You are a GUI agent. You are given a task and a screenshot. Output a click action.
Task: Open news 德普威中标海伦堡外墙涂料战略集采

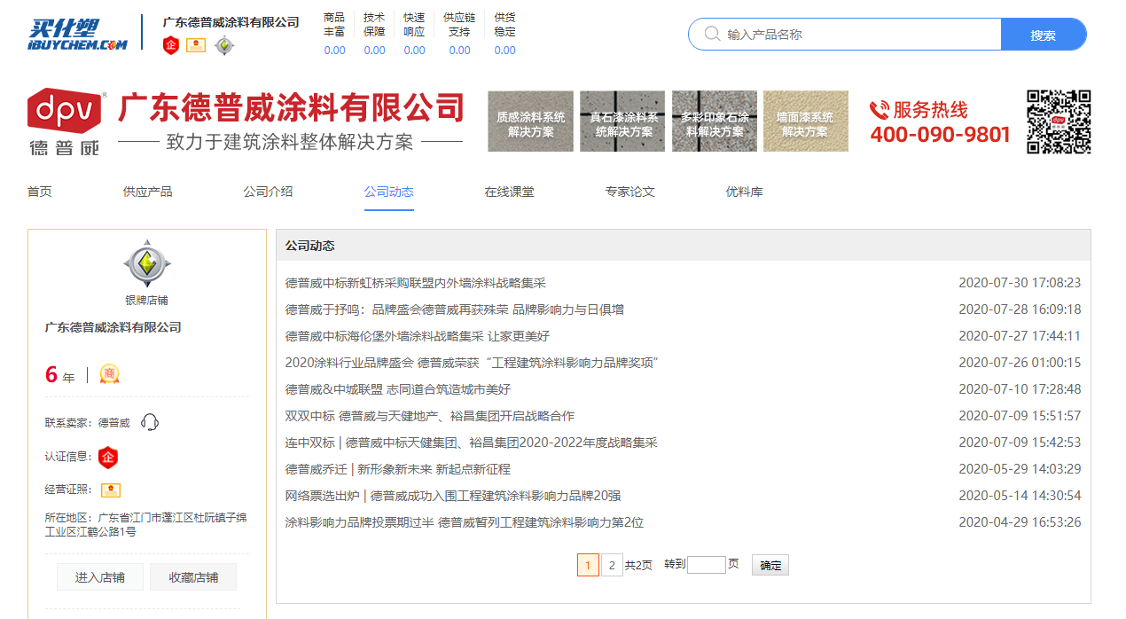point(418,336)
